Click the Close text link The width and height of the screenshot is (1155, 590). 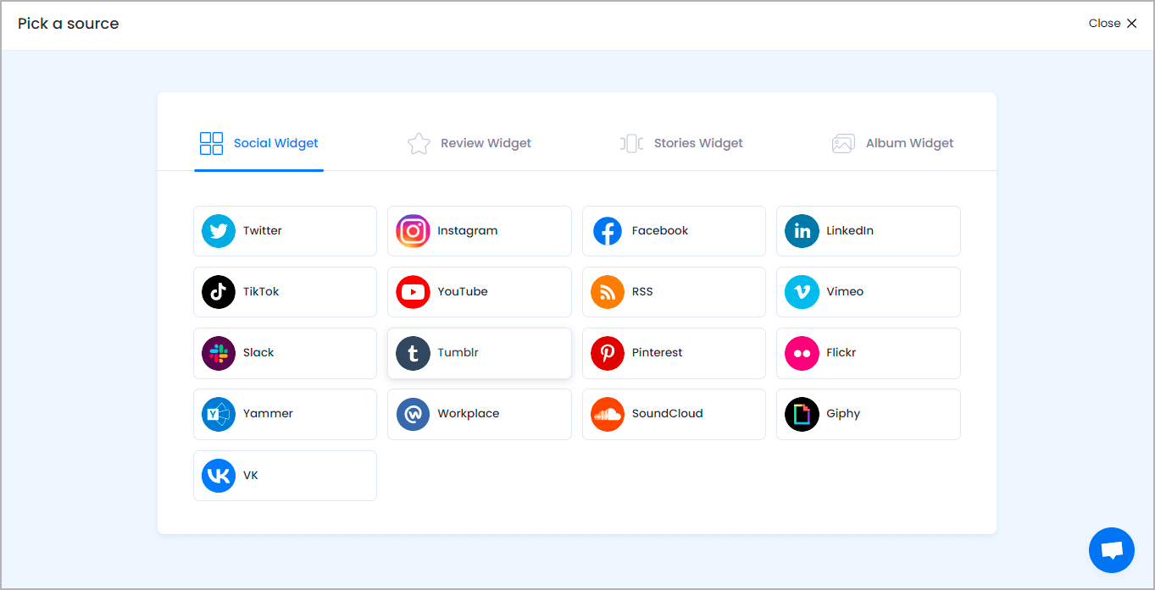tap(1105, 24)
